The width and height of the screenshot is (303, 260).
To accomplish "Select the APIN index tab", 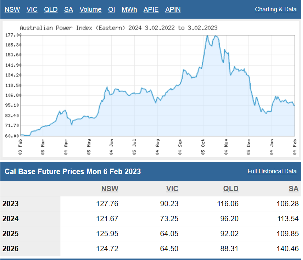I will coord(173,10).
